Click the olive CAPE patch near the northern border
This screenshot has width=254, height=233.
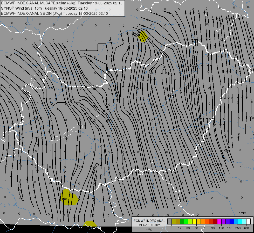pos(143,37)
